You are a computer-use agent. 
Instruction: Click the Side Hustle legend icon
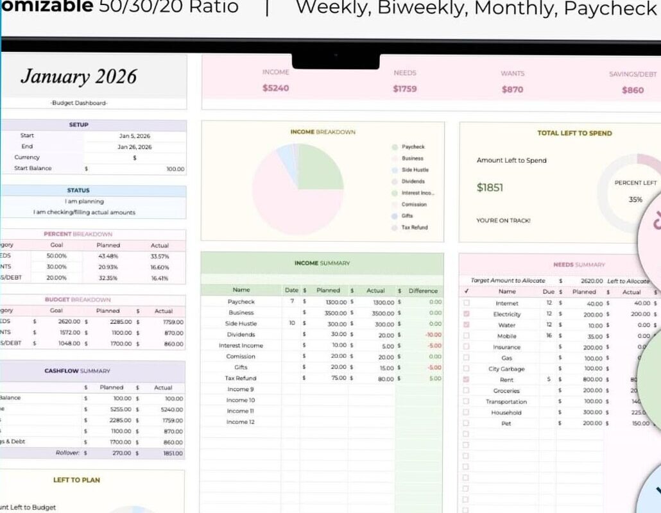click(393, 169)
